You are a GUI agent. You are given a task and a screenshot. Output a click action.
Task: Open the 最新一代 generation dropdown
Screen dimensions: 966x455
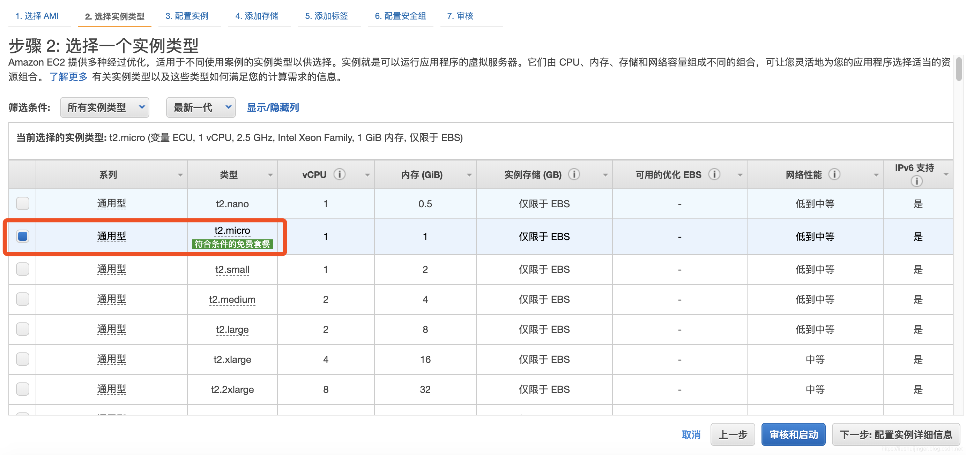click(201, 107)
